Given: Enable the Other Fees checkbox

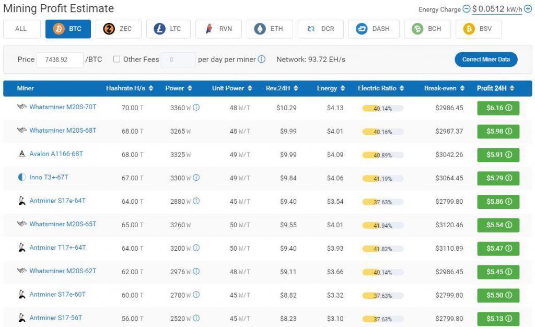Looking at the screenshot, I should click(x=117, y=60).
